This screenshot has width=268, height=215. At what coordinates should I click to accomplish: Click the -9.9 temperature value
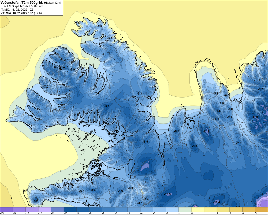coord(194,146)
